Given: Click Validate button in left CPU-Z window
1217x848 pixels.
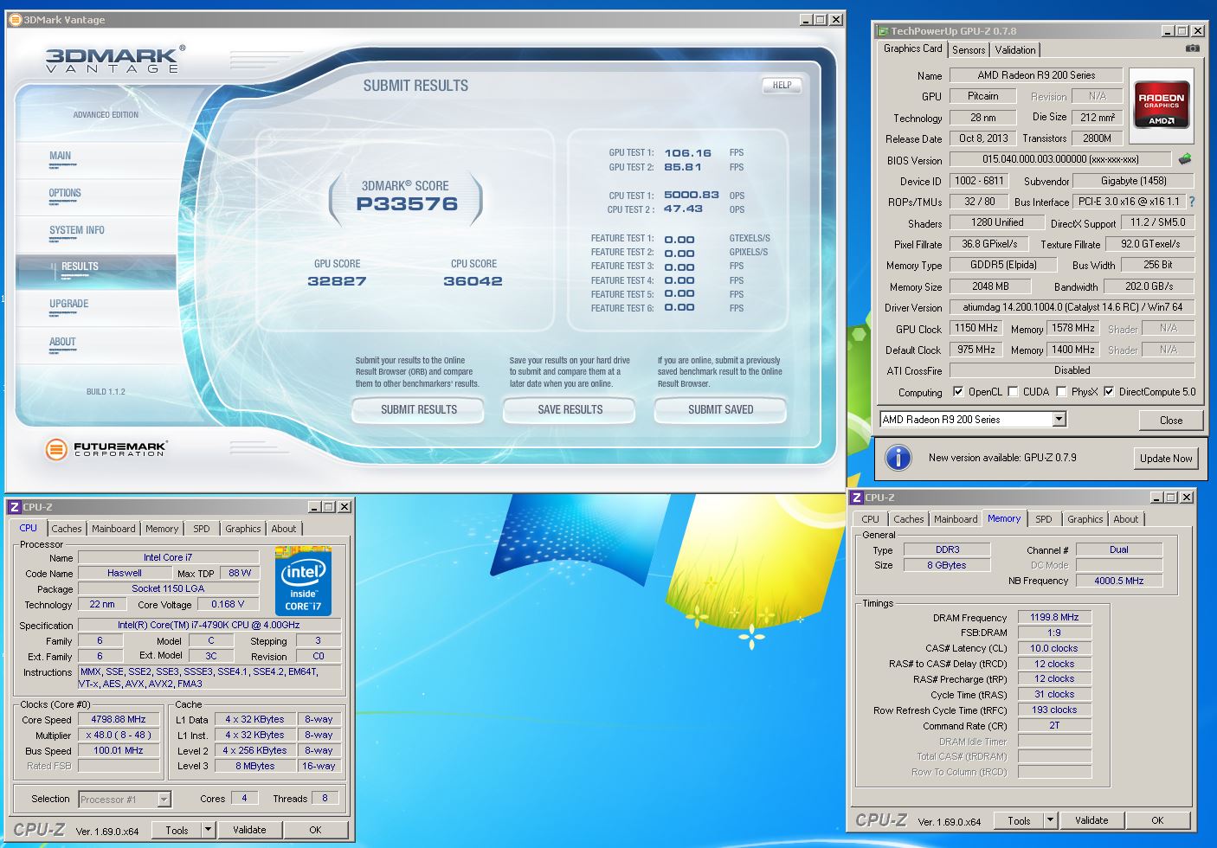Looking at the screenshot, I should coord(249,830).
